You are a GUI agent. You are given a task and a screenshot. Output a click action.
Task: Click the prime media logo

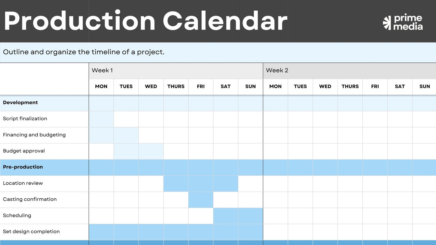coord(403,22)
